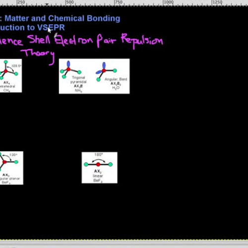Click the '109.5°' angle label
This screenshot has height=248, width=248.
tap(16, 66)
